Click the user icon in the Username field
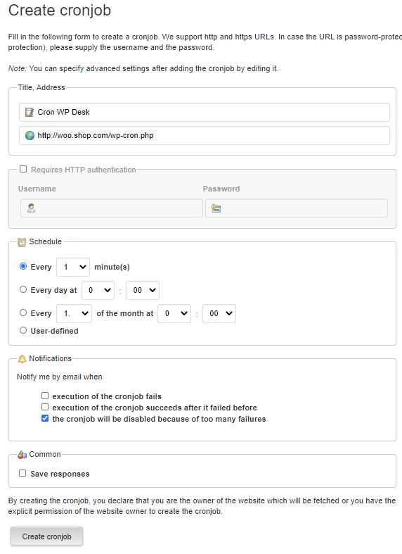Screen dimensions: 402x554 pos(32,208)
